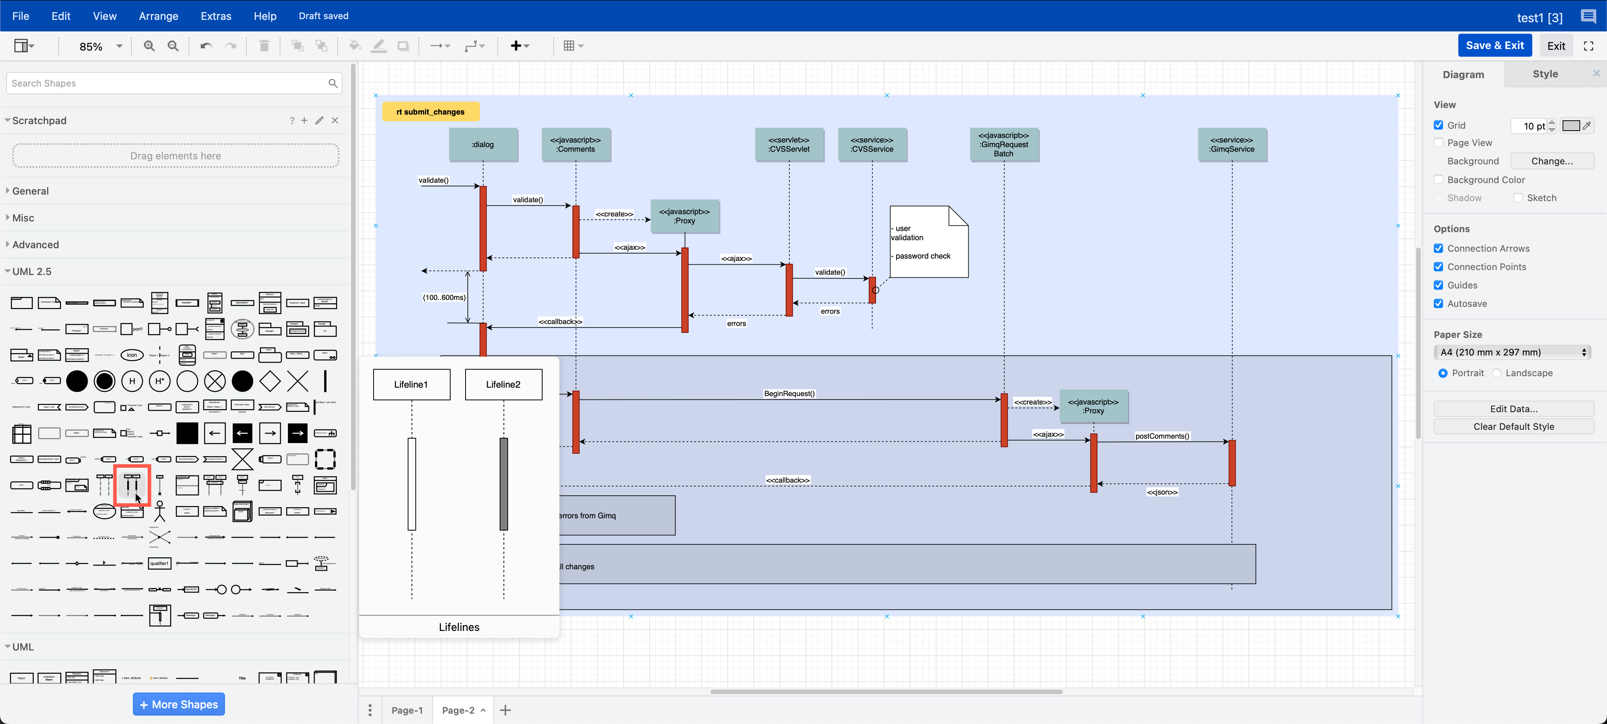
Task: Click the delete selected elements icon
Action: click(x=264, y=45)
